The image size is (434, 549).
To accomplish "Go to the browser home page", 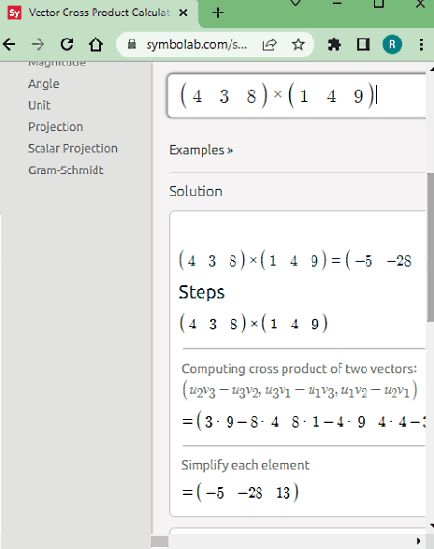I will 95,44.
